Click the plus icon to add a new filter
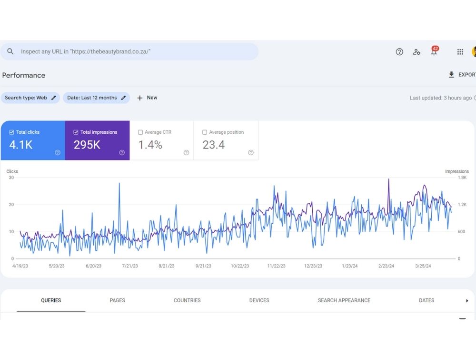Viewport: 476px width, 357px height. tap(139, 98)
